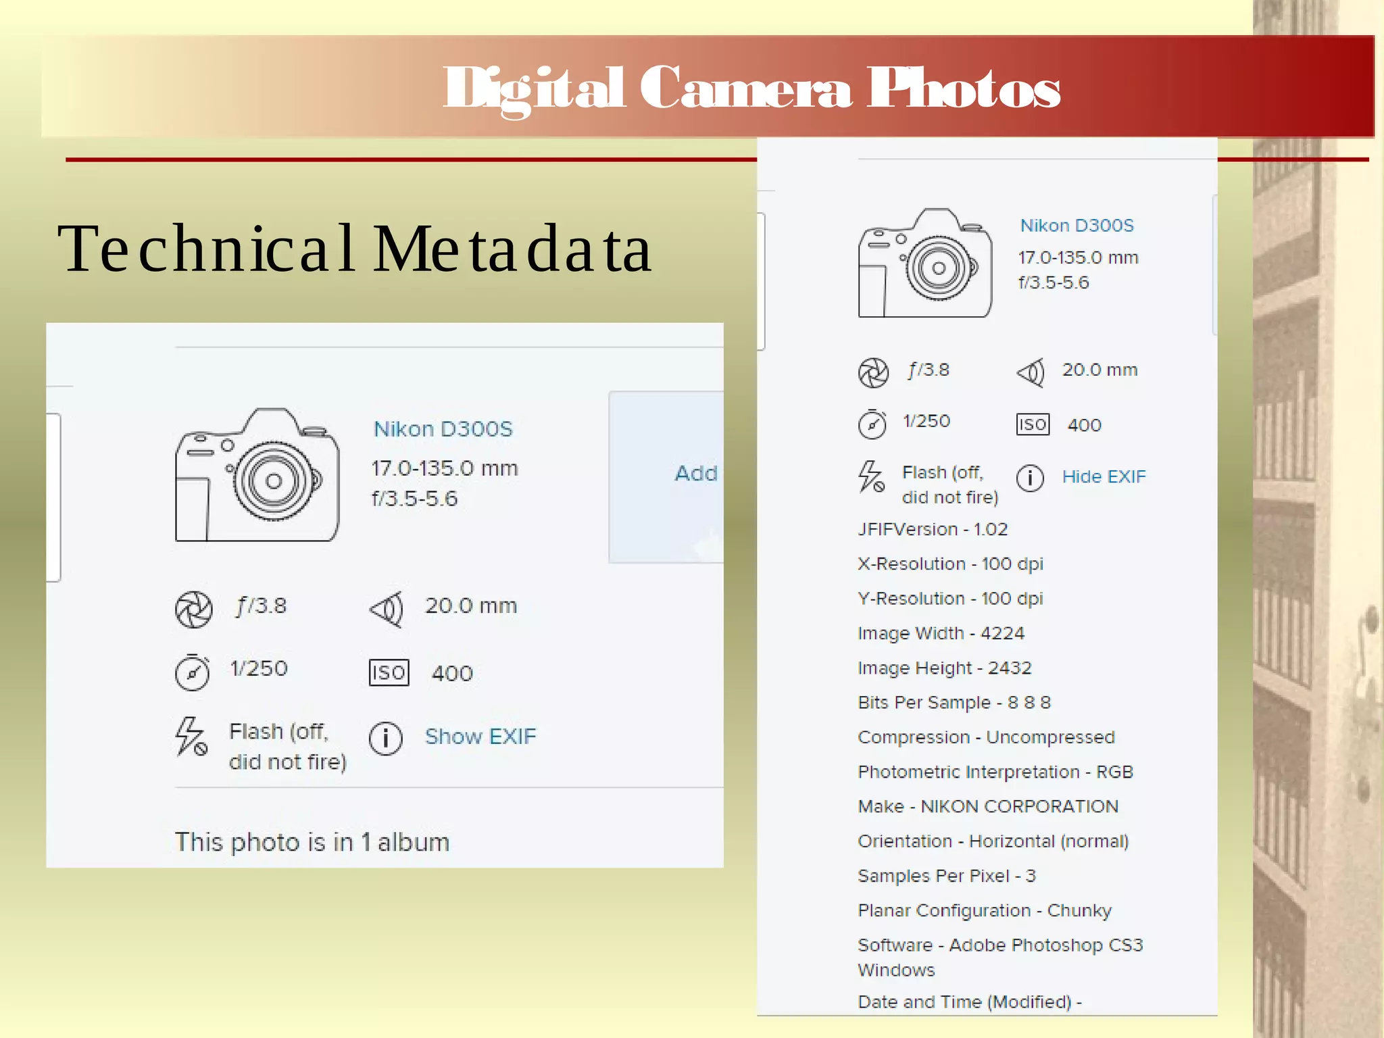Open Nikon D300S link in left panel

click(x=443, y=429)
